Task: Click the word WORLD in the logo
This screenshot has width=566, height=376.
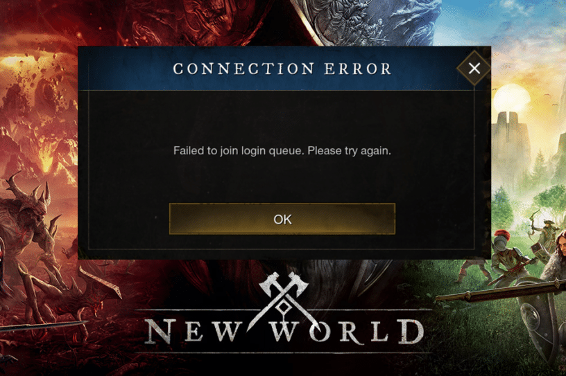Action: coord(348,330)
